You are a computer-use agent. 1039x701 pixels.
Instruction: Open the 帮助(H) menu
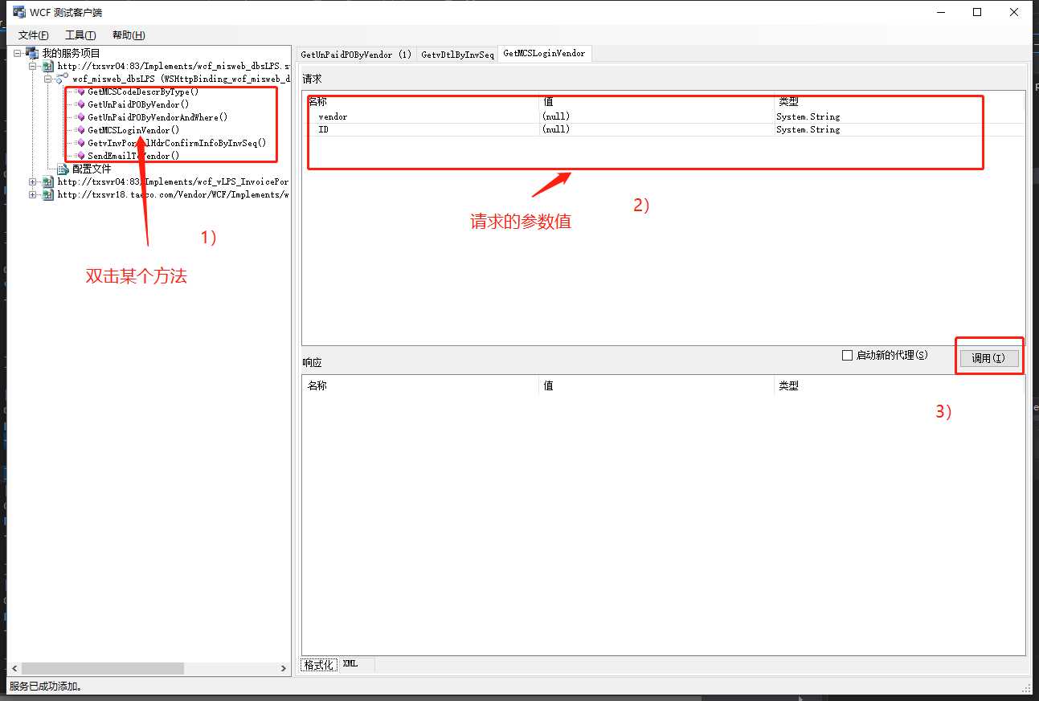pyautogui.click(x=129, y=35)
